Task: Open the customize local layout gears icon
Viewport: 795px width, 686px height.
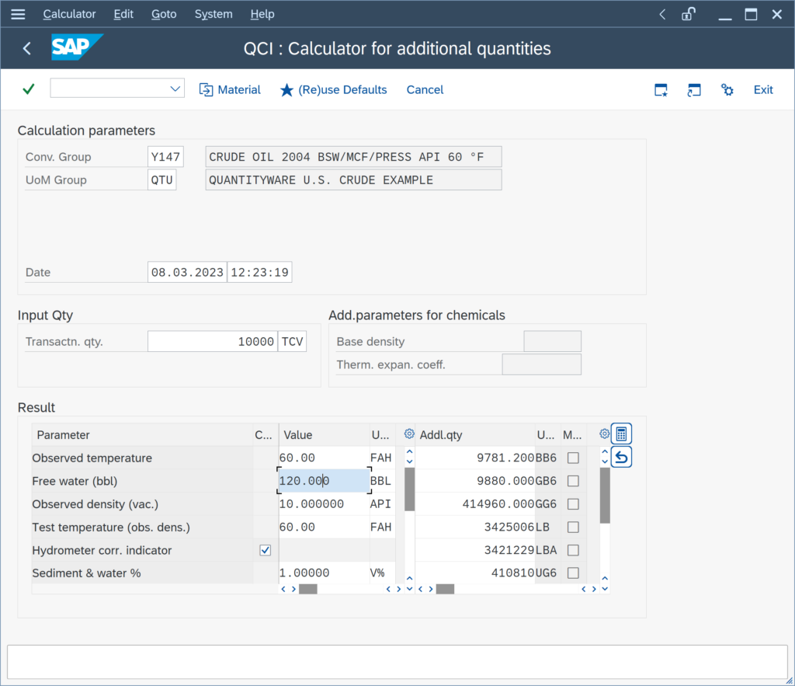Action: click(727, 90)
